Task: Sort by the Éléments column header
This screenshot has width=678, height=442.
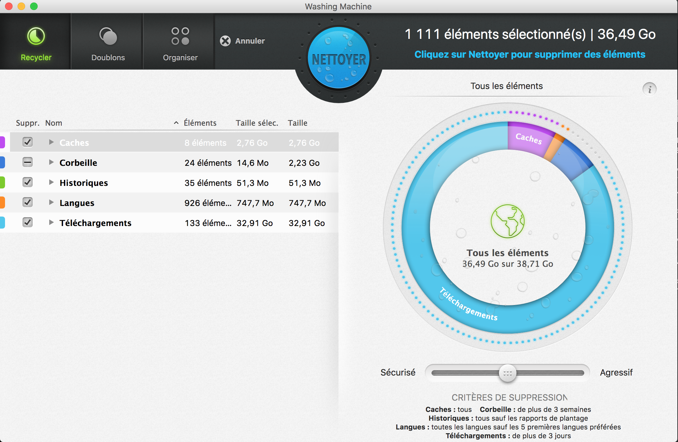Action: click(x=200, y=123)
